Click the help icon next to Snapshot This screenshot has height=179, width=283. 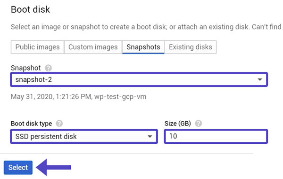pos(49,68)
